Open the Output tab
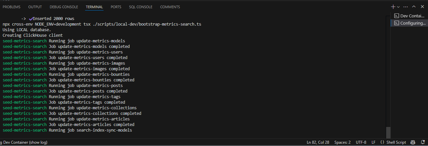The image size is (428, 146). pyautogui.click(x=35, y=7)
